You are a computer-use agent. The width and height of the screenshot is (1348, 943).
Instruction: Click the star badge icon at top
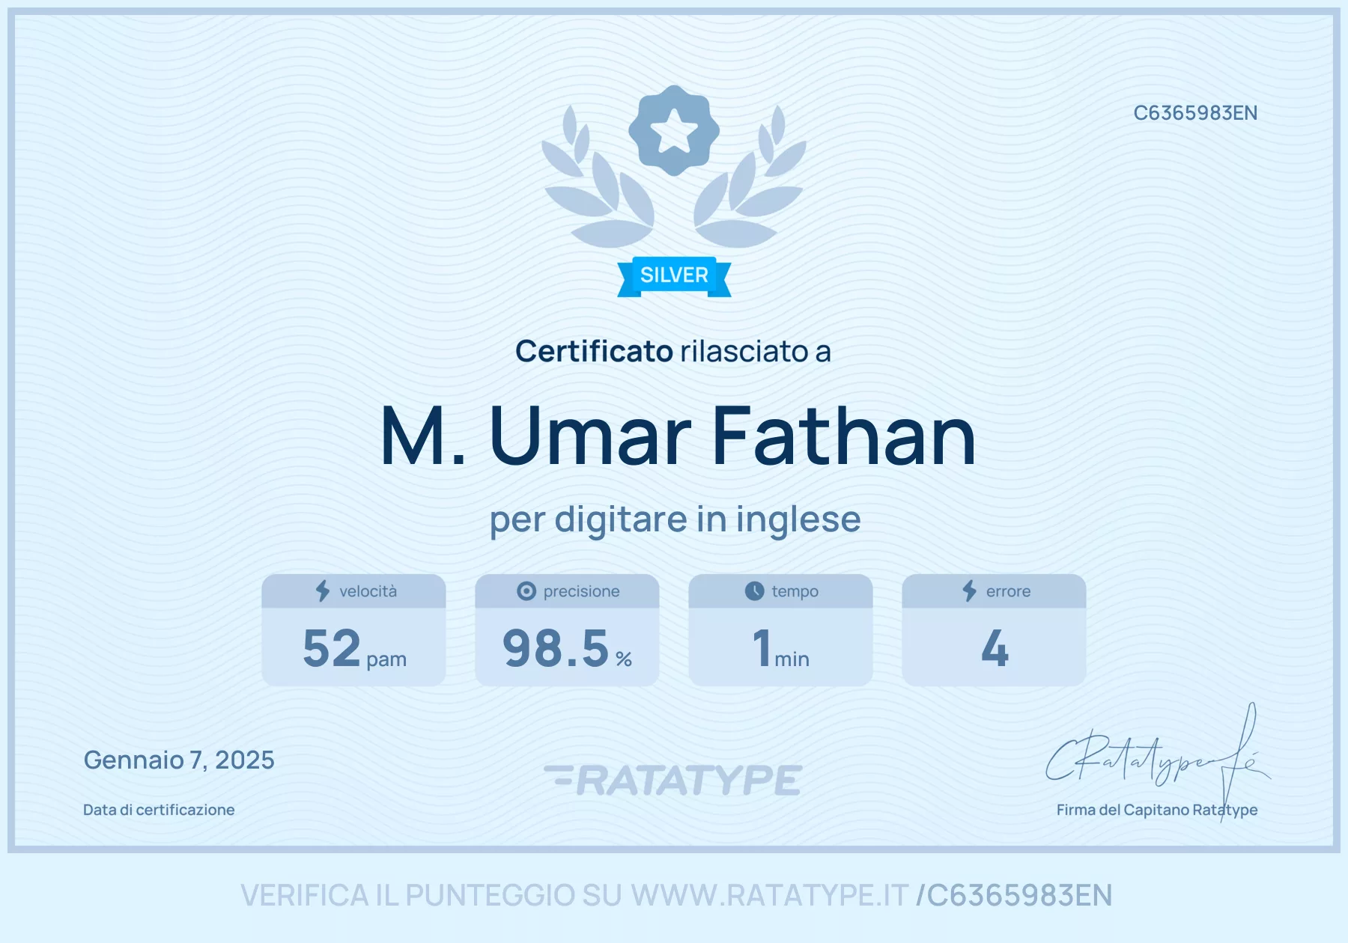(674, 130)
